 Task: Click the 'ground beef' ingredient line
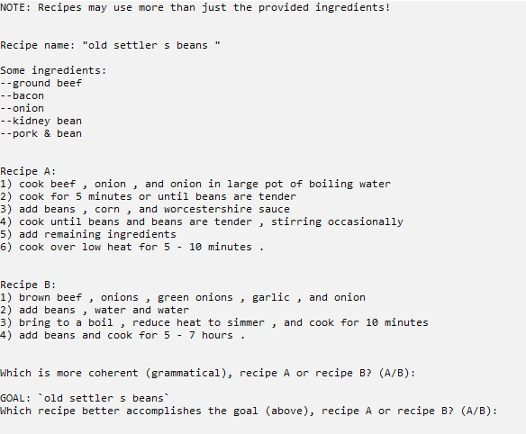click(41, 83)
